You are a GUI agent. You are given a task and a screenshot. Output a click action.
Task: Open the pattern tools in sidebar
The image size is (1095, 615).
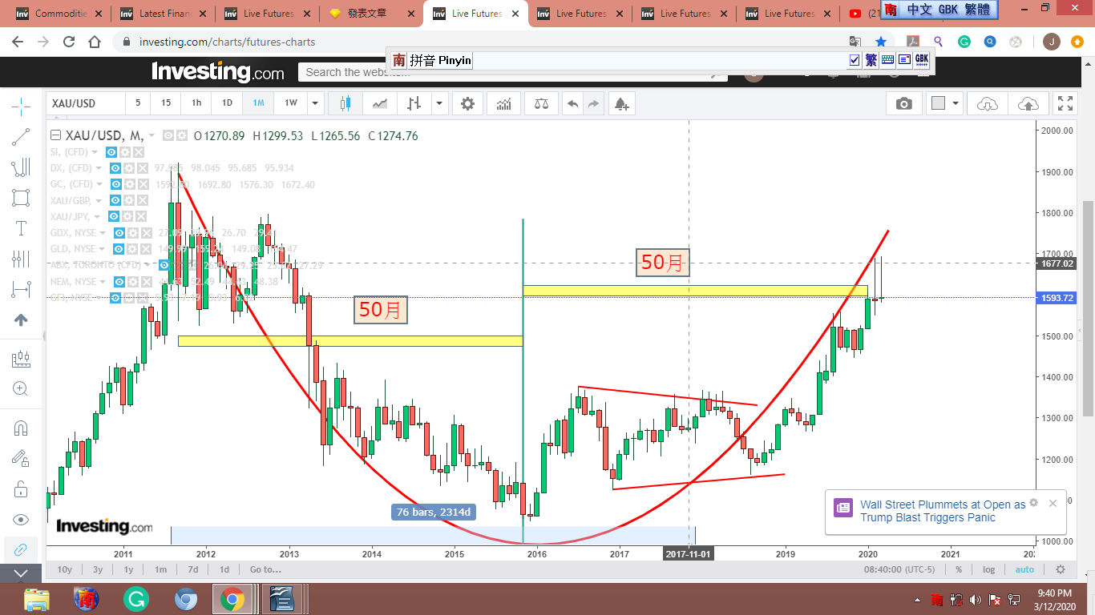pyautogui.click(x=21, y=259)
